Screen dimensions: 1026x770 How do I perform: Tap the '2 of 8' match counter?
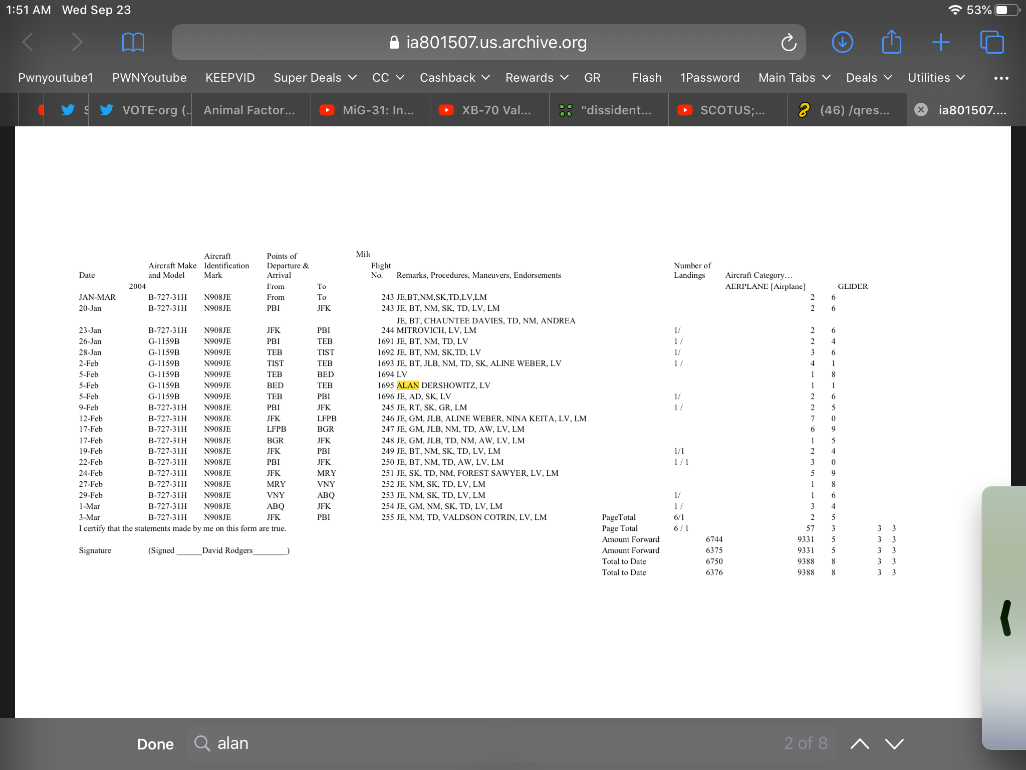coord(806,743)
